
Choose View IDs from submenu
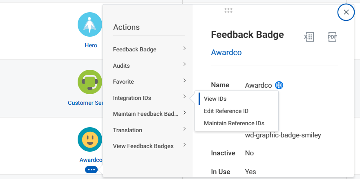(x=215, y=99)
